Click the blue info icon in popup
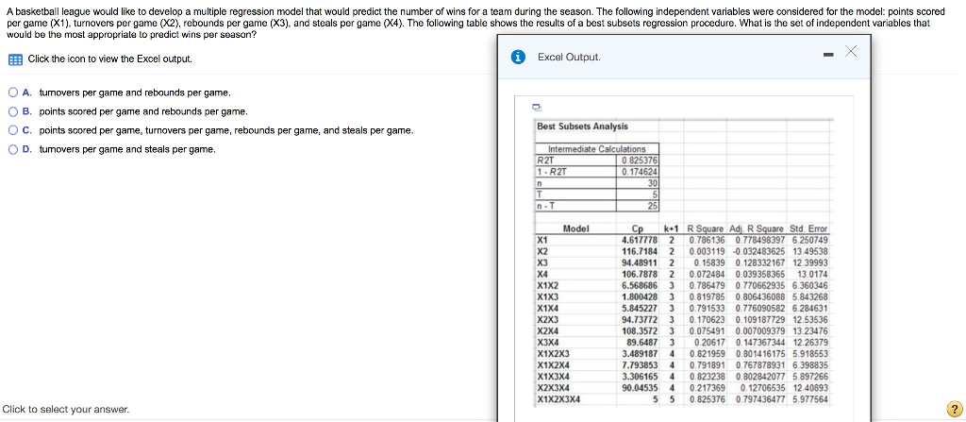966x422 pixels. pos(519,57)
